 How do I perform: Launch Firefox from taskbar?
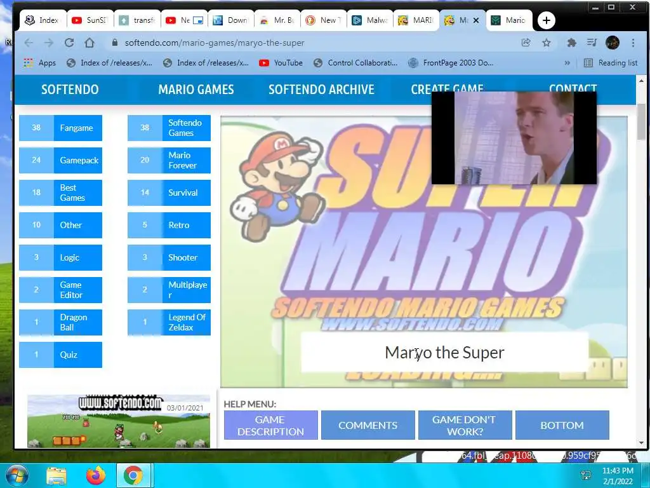pos(96,476)
